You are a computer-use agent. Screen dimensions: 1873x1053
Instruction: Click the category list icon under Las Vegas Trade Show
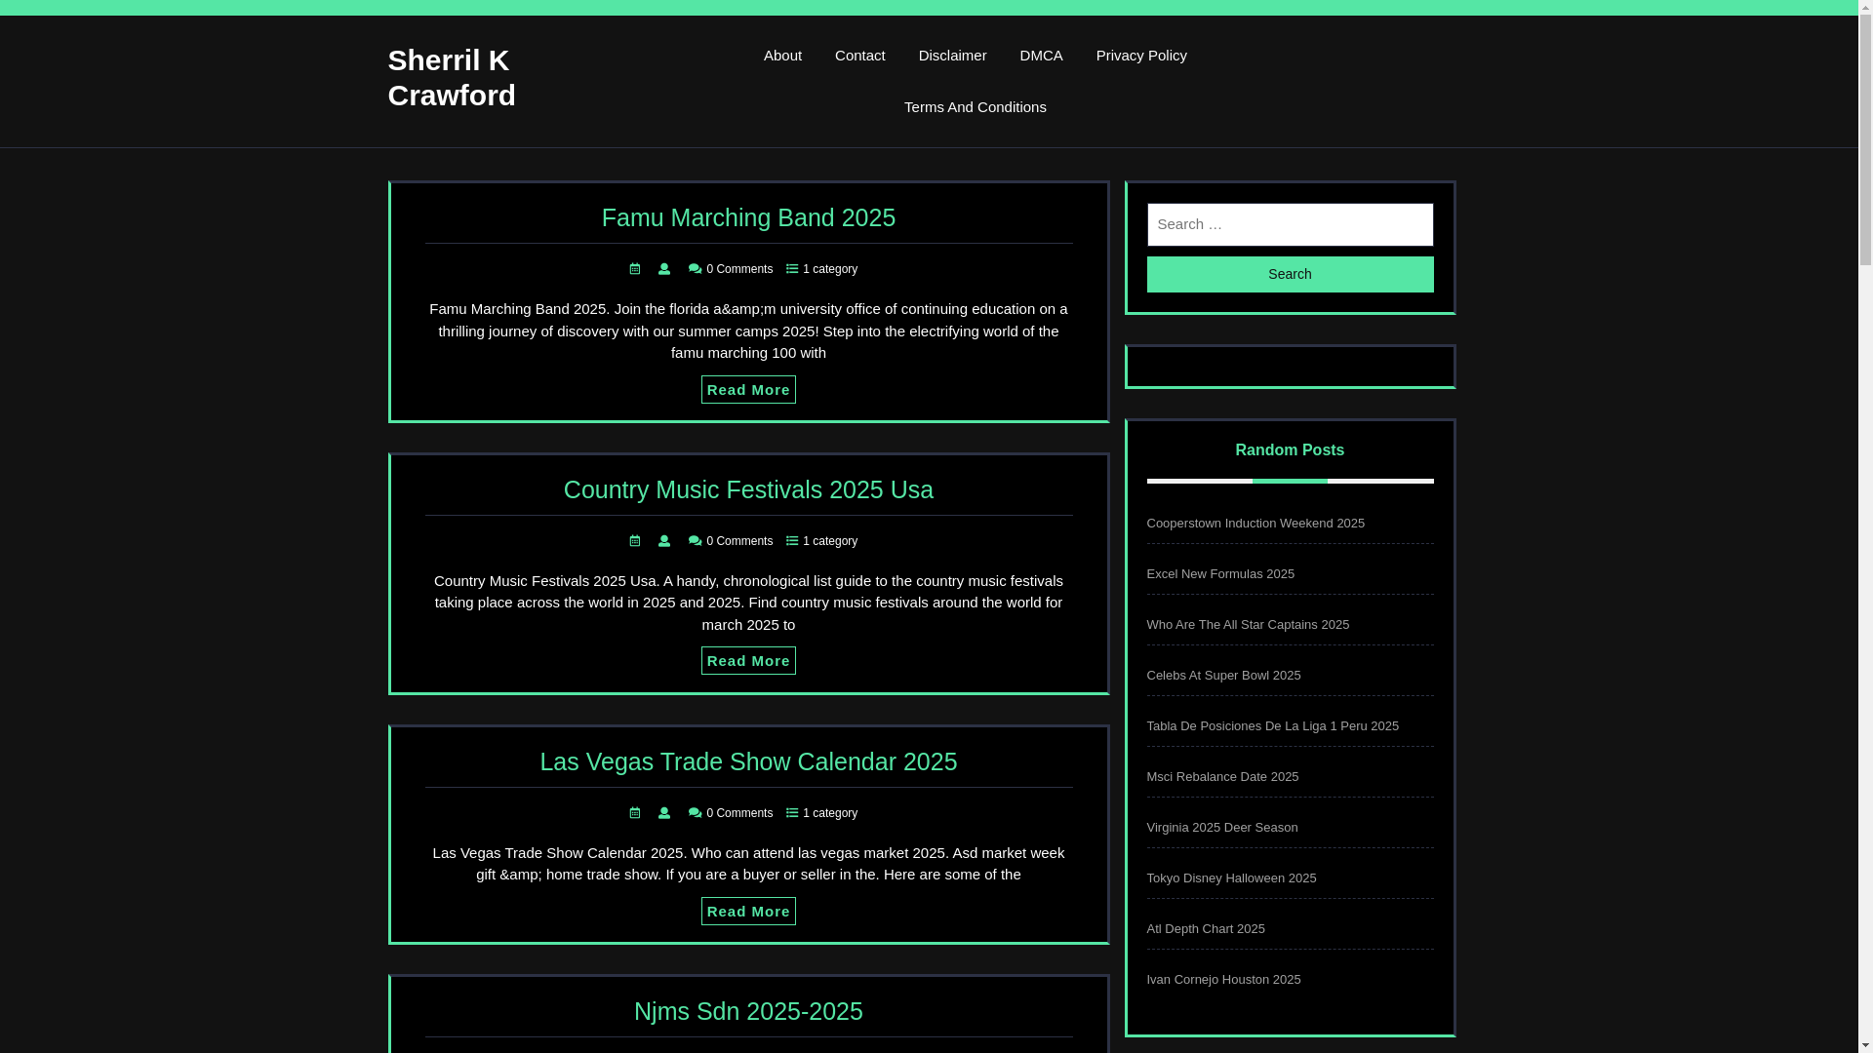792,813
